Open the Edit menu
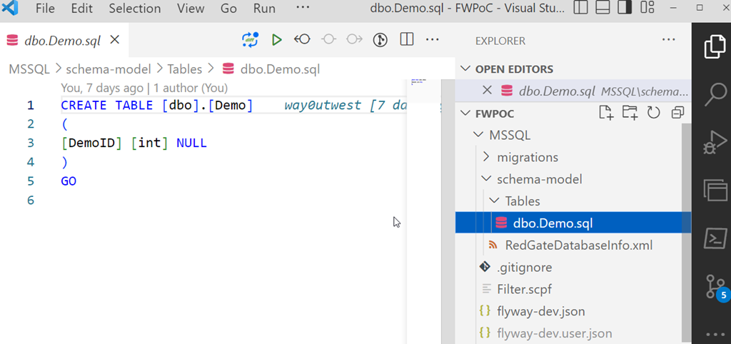 click(x=81, y=9)
